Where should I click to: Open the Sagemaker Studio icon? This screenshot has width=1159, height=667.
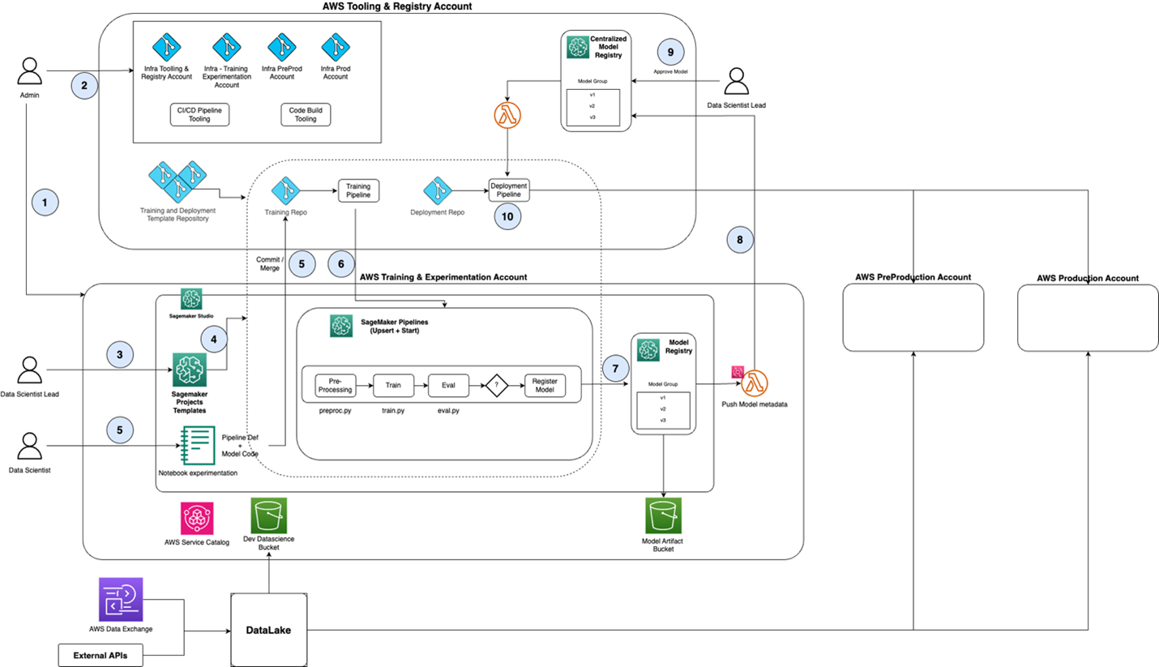(x=191, y=298)
